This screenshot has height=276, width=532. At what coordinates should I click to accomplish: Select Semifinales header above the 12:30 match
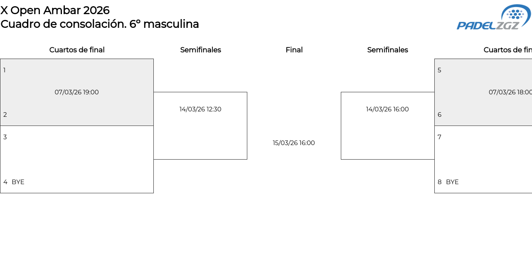(x=200, y=50)
